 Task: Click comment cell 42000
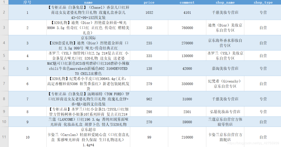(x=187, y=68)
